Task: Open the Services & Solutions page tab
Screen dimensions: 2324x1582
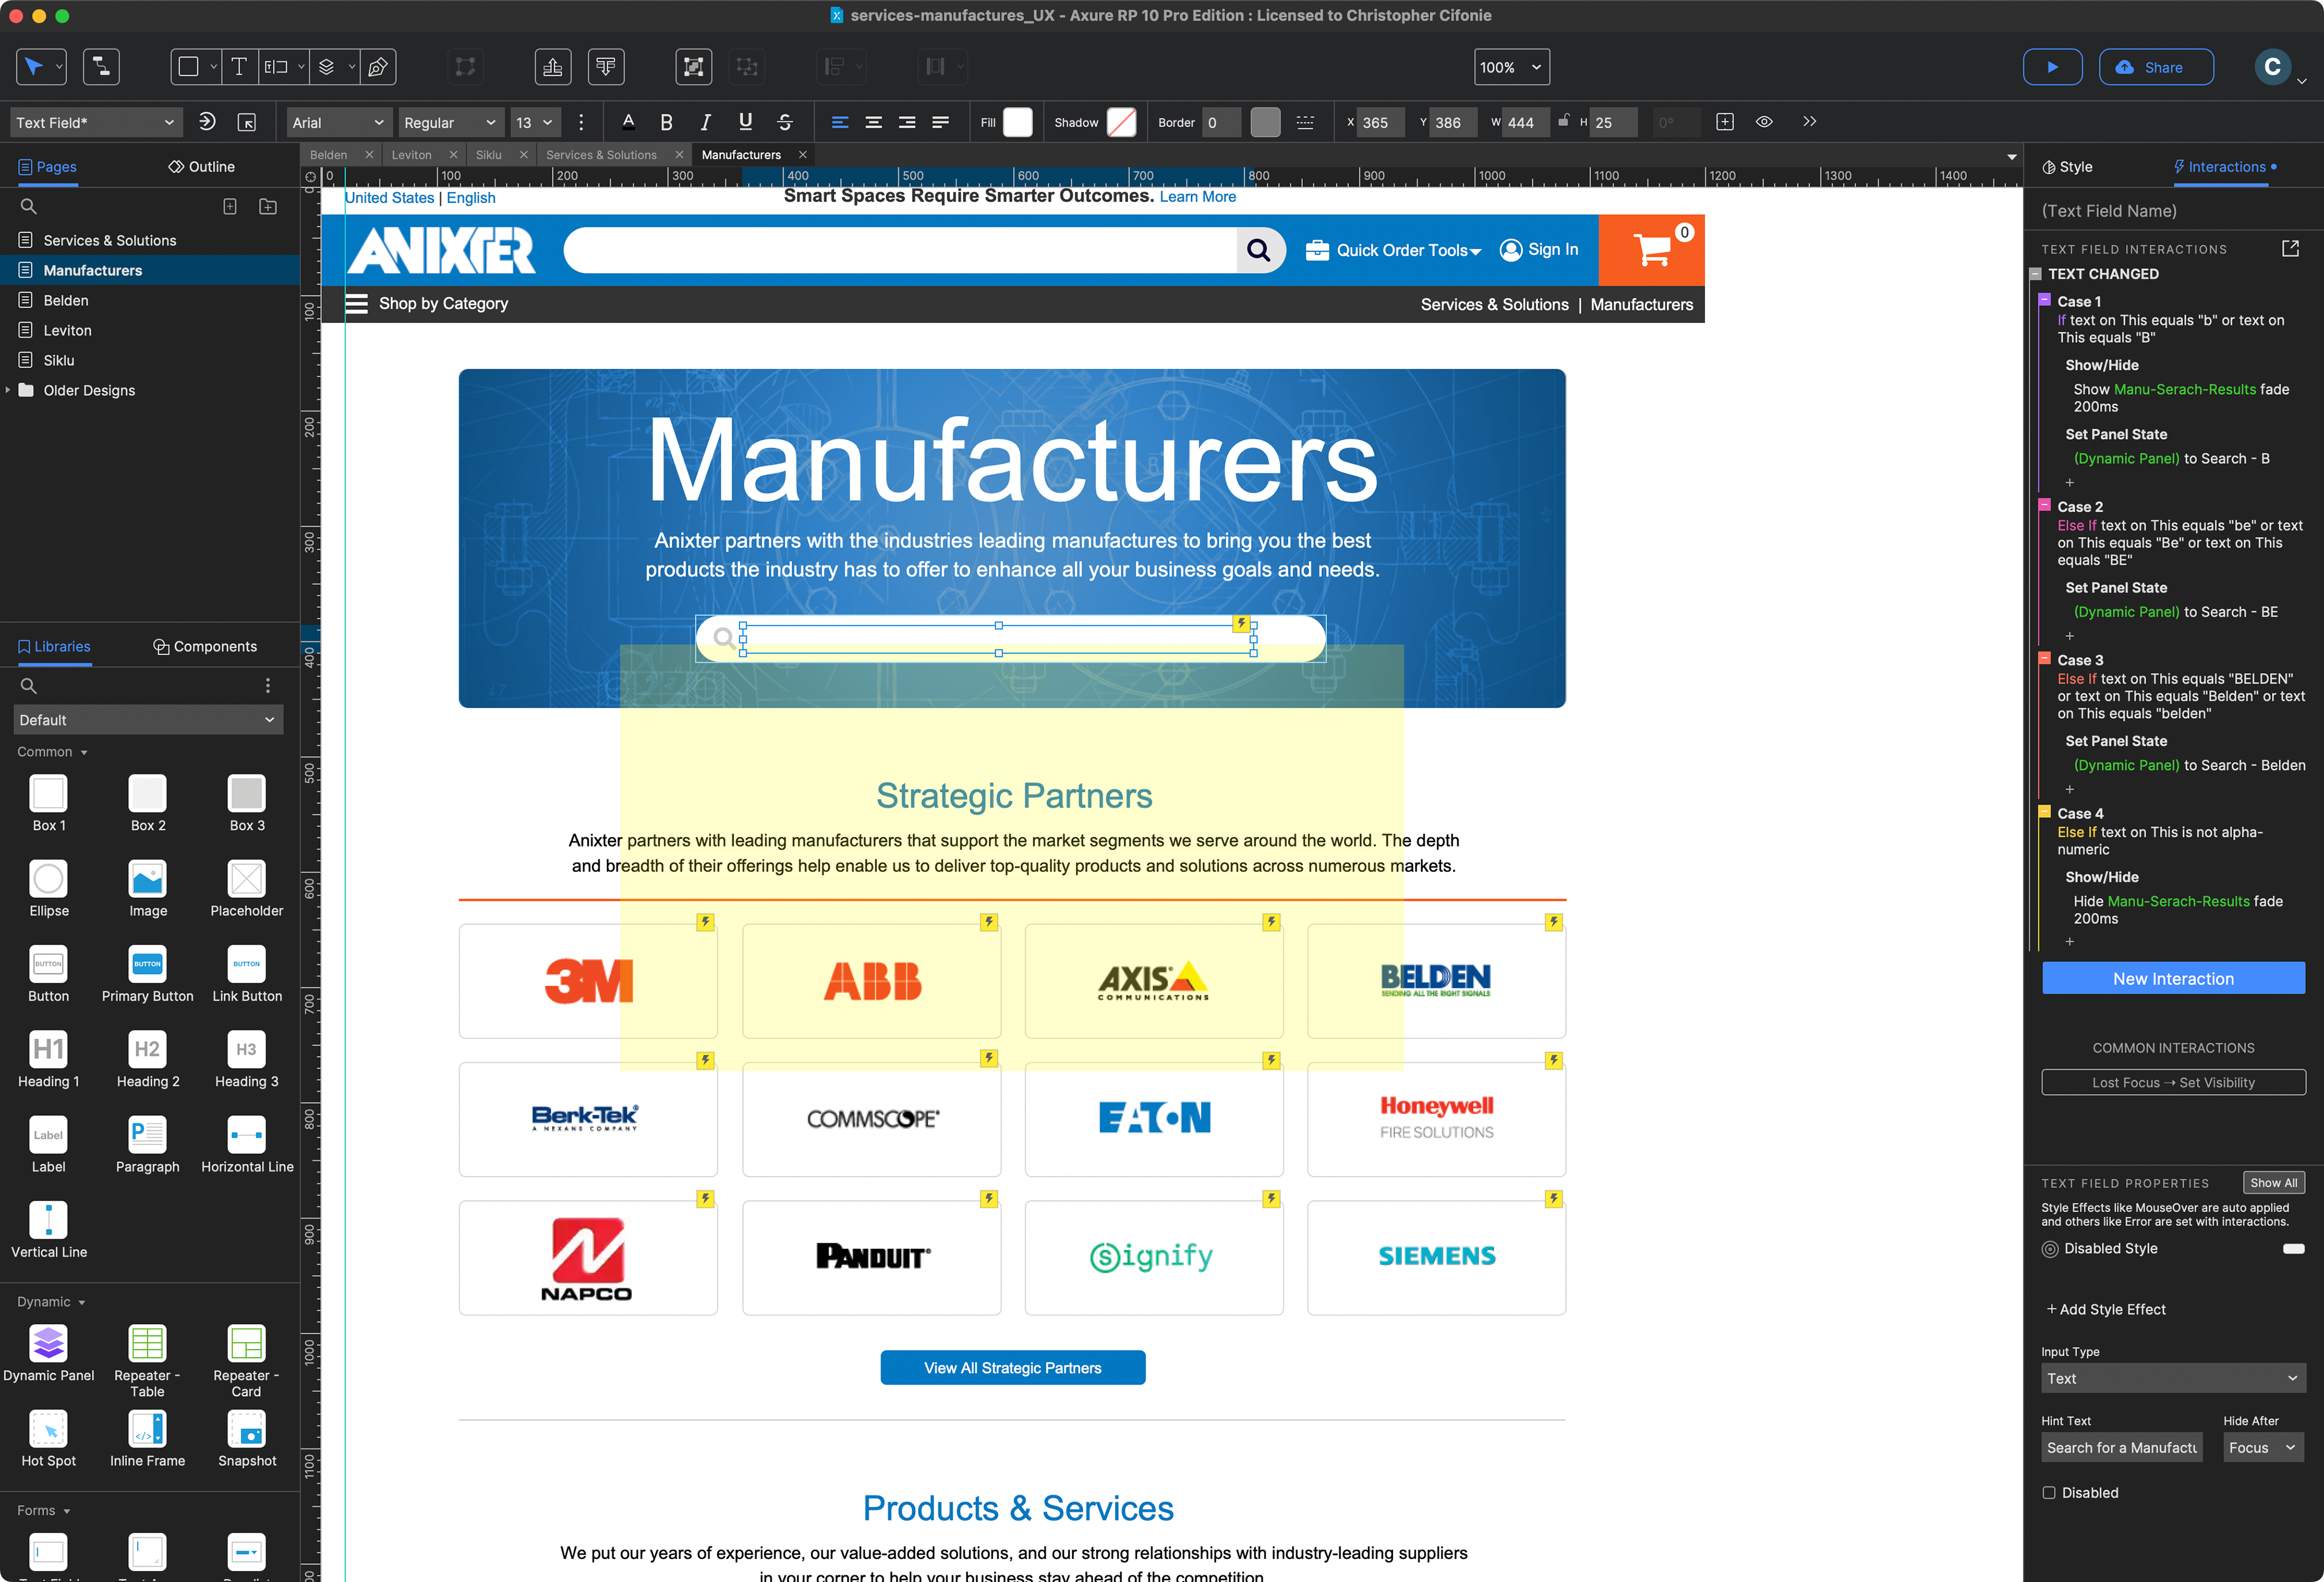Action: pyautogui.click(x=601, y=154)
